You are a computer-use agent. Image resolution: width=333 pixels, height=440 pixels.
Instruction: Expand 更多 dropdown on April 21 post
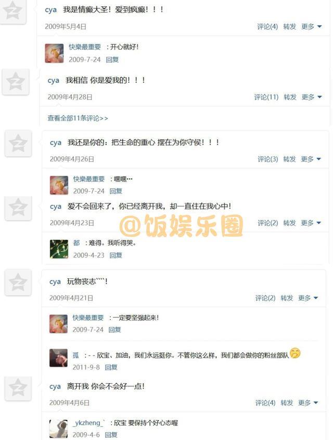coord(308,298)
